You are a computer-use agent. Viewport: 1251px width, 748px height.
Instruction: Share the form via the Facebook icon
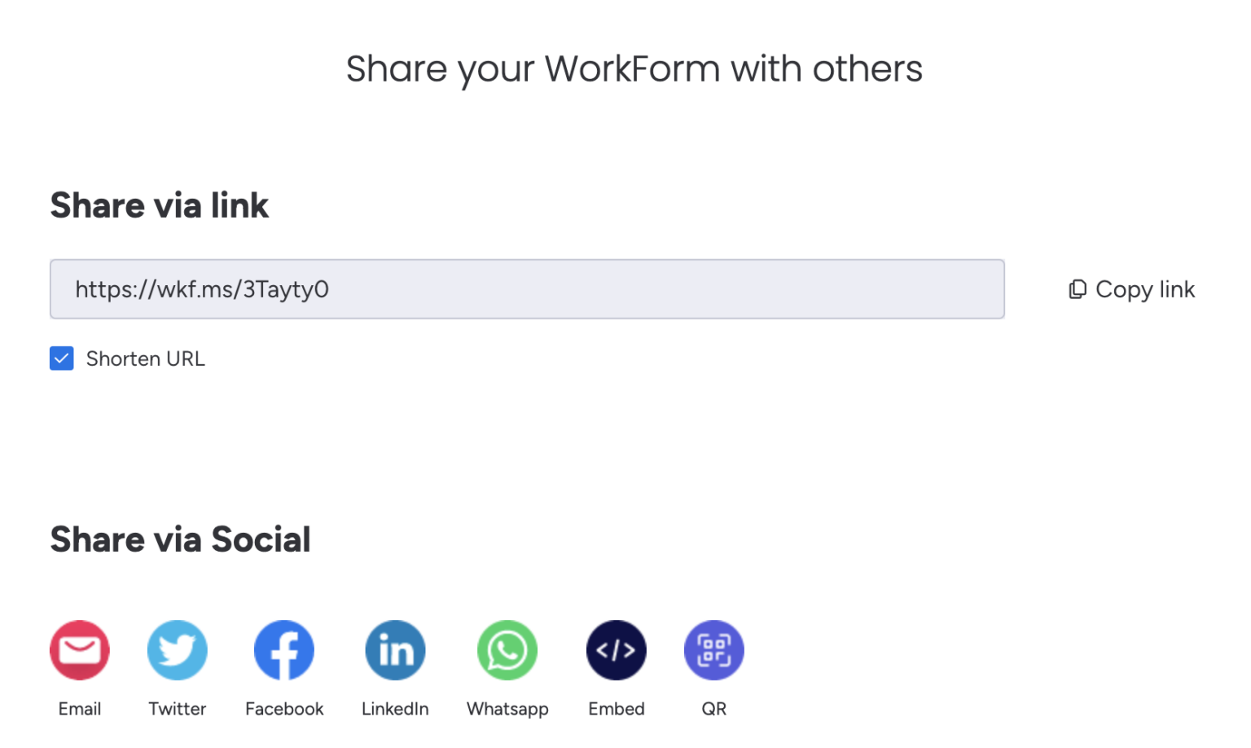click(x=283, y=649)
